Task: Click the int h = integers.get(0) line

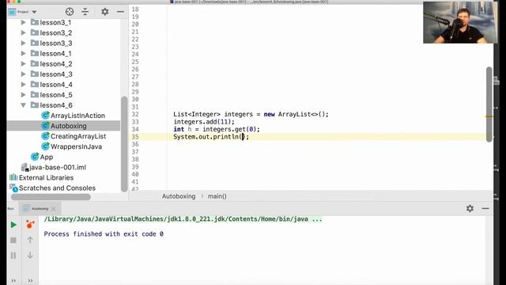Action: (x=217, y=129)
